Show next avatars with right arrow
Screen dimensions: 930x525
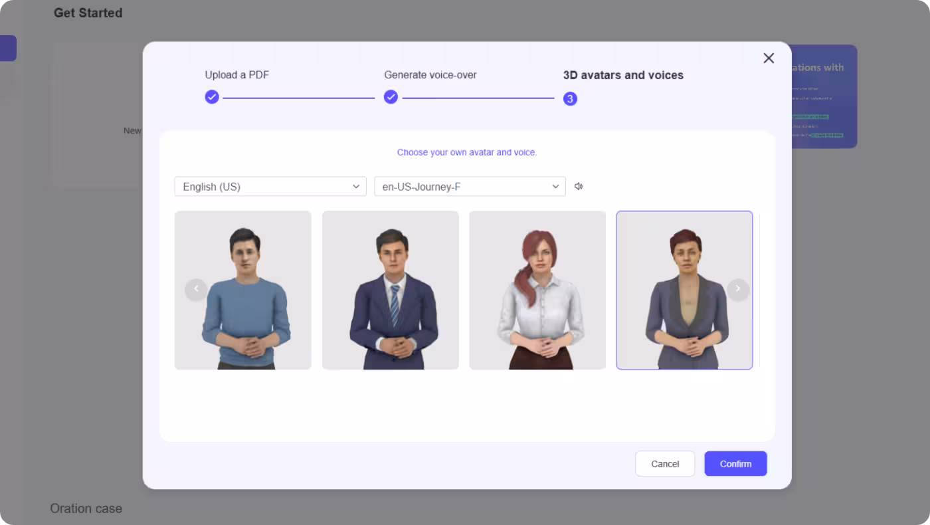pyautogui.click(x=738, y=290)
